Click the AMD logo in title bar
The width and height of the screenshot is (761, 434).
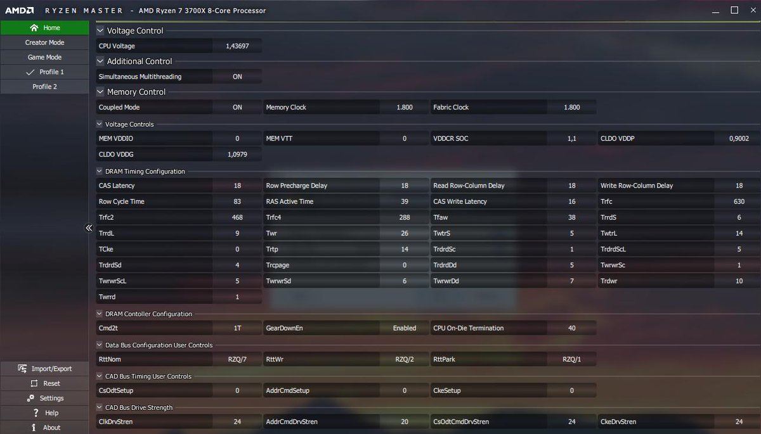pos(20,11)
